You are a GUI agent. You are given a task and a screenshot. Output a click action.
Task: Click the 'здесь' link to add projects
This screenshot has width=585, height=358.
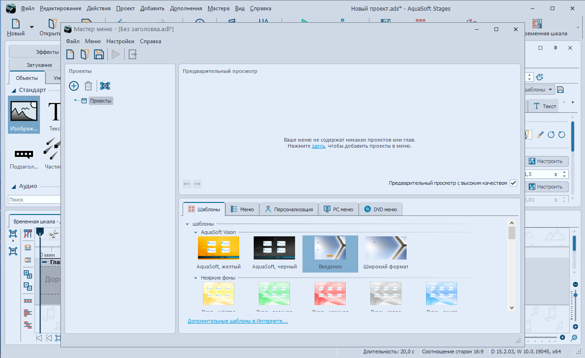coord(318,146)
